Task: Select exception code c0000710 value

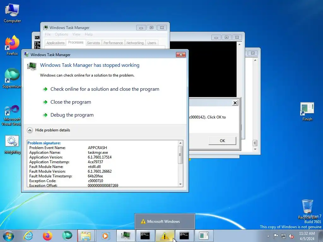Action: pyautogui.click(x=95, y=181)
